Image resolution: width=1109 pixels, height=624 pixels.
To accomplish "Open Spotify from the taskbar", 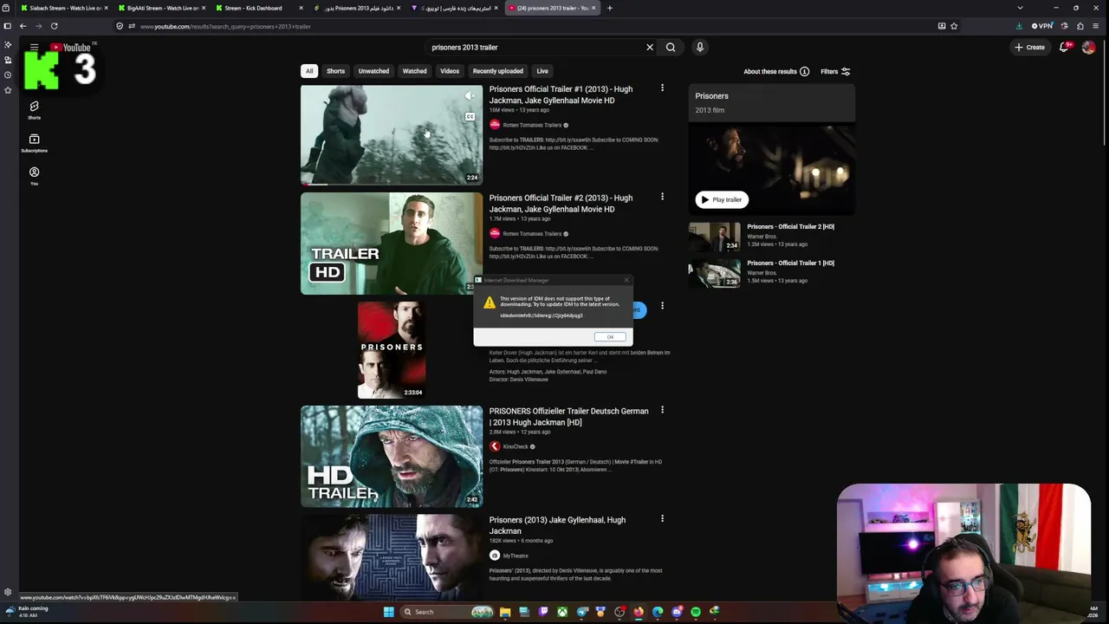I will 696,612.
